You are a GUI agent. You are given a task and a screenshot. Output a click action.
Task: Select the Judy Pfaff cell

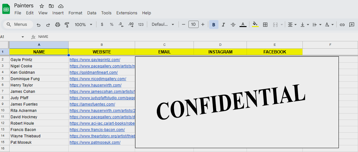tap(39, 98)
